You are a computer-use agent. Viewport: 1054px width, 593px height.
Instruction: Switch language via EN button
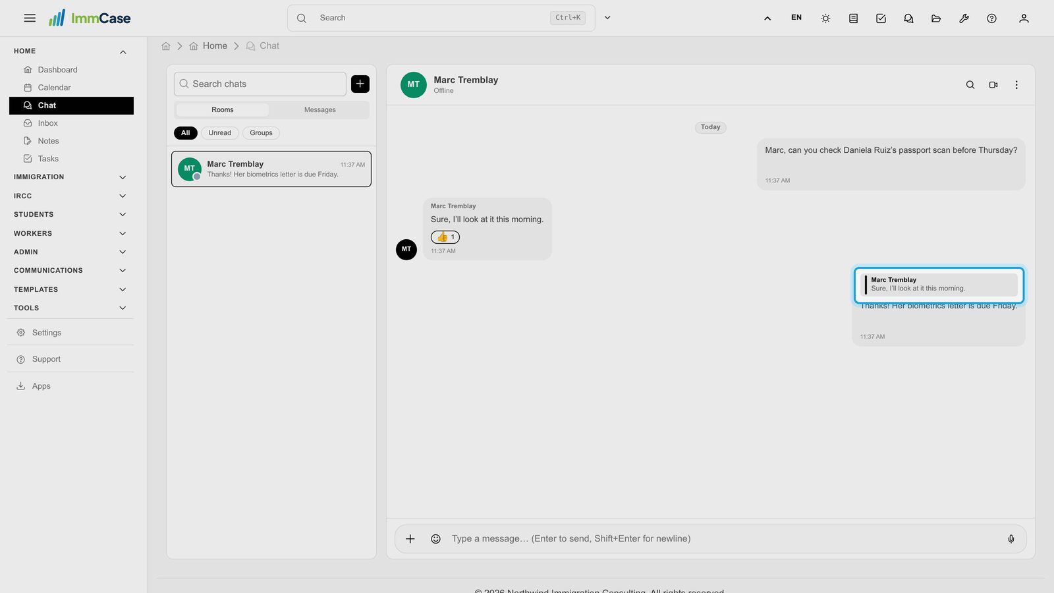pyautogui.click(x=796, y=18)
